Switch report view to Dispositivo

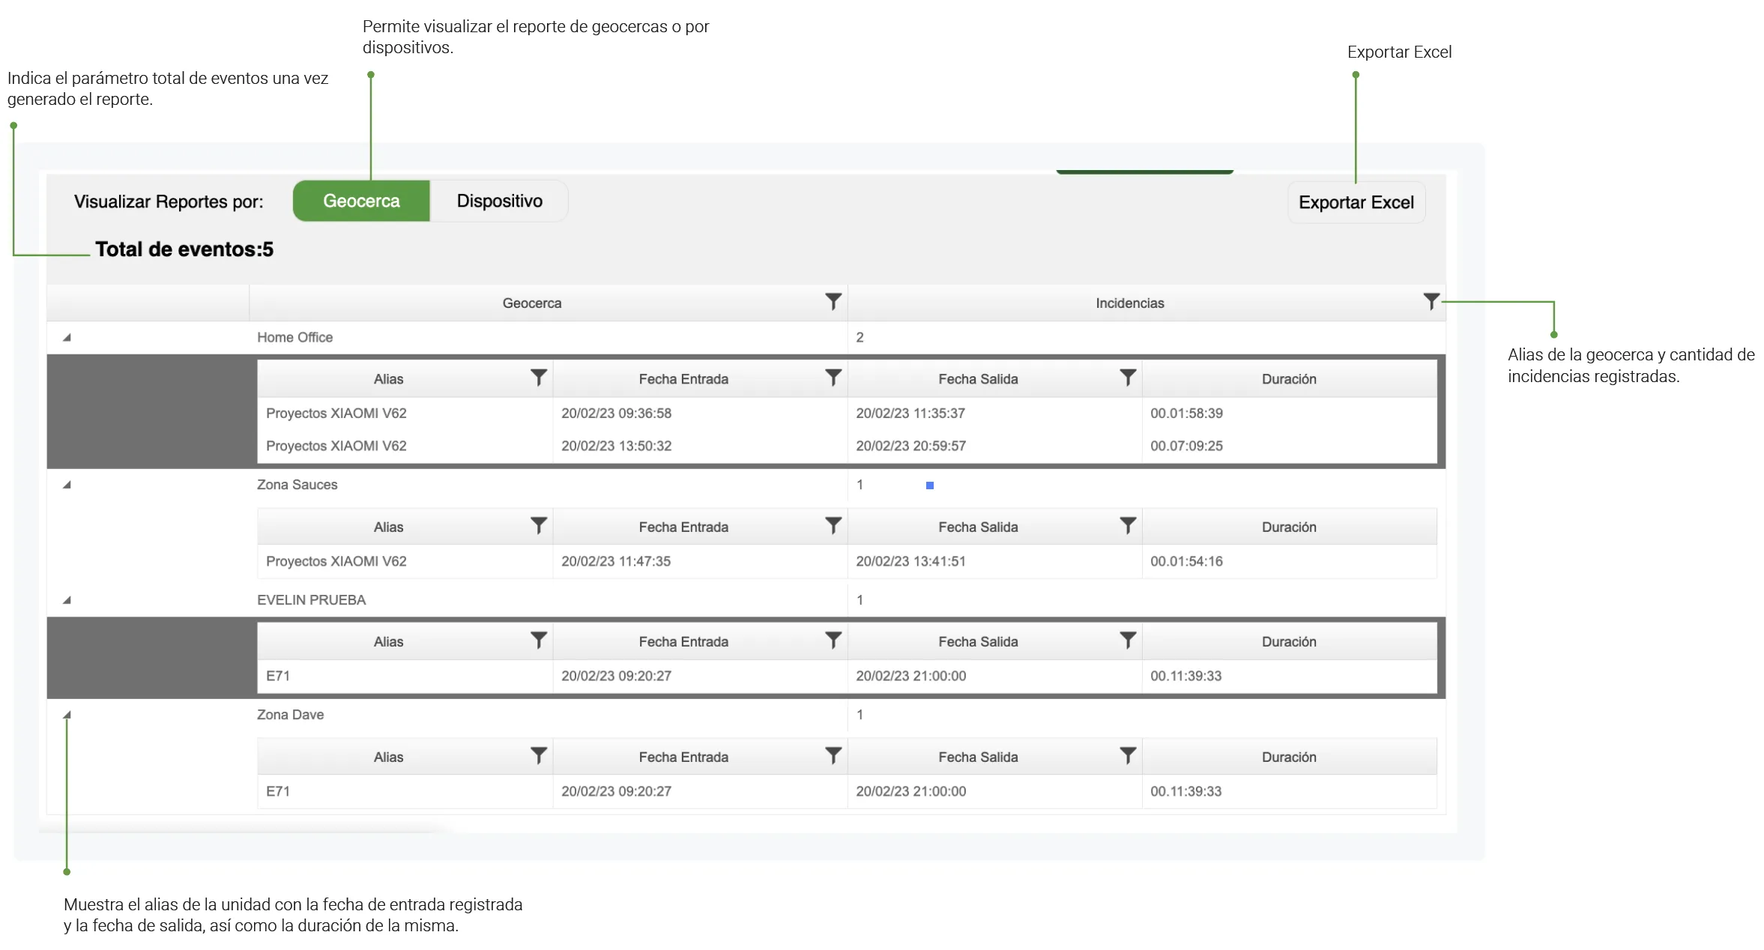click(x=499, y=201)
